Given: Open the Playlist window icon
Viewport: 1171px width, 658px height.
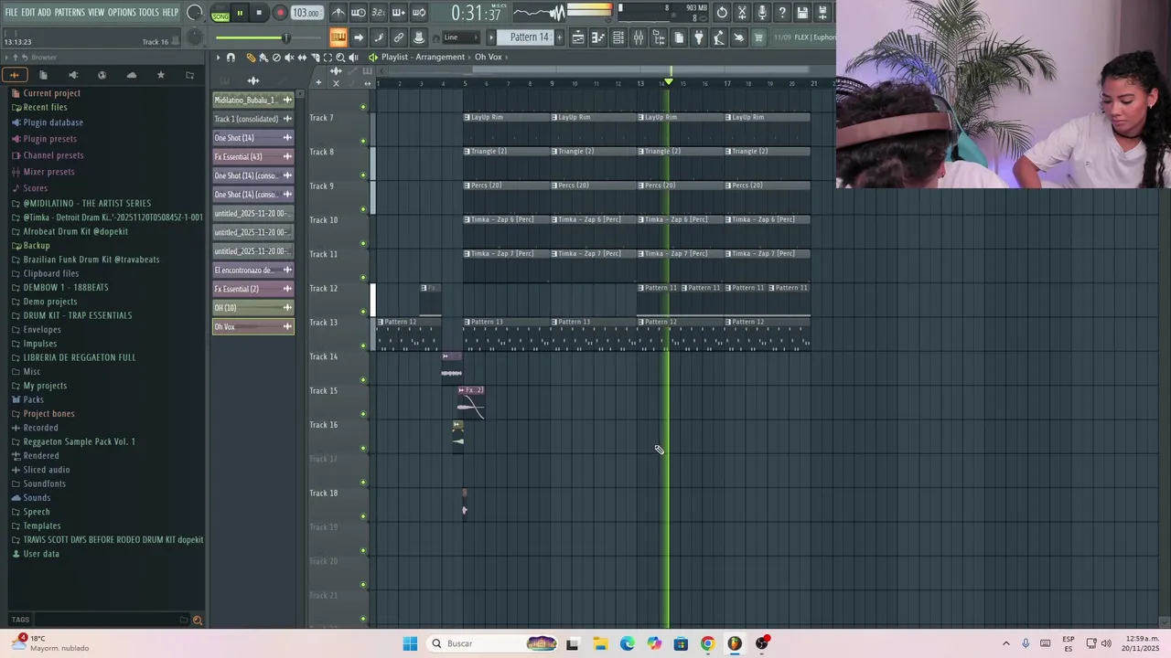Looking at the screenshot, I should [x=578, y=37].
